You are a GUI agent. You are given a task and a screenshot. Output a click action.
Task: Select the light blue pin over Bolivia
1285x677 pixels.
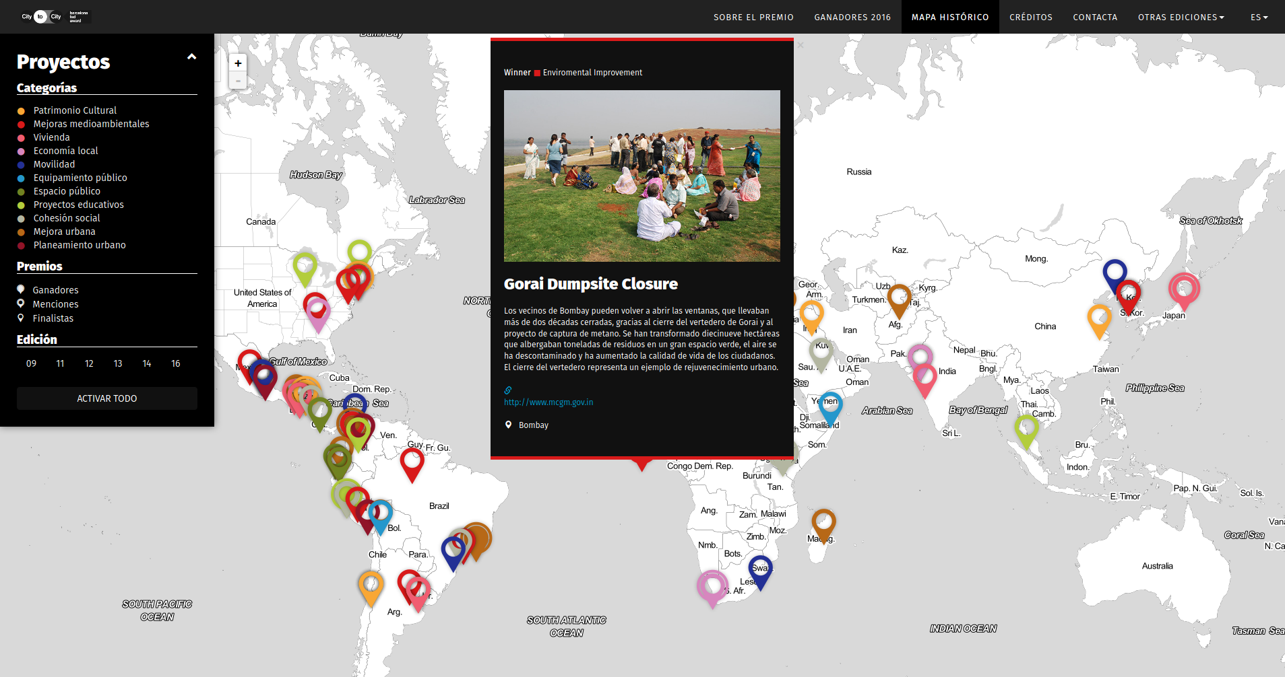[381, 513]
